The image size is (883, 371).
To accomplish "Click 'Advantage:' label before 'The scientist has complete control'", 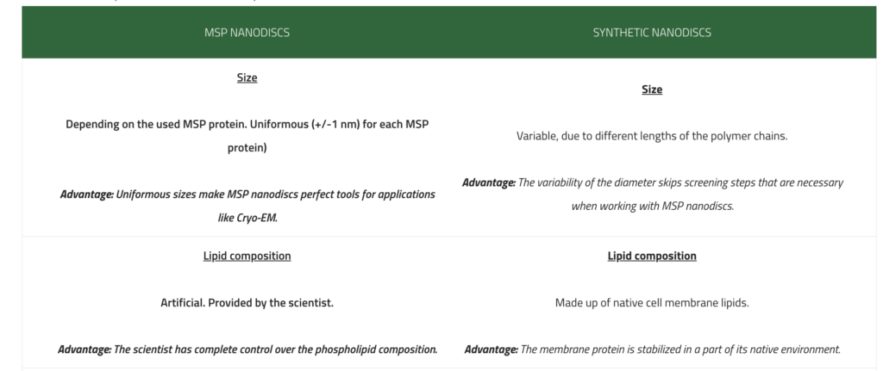I will 85,349.
